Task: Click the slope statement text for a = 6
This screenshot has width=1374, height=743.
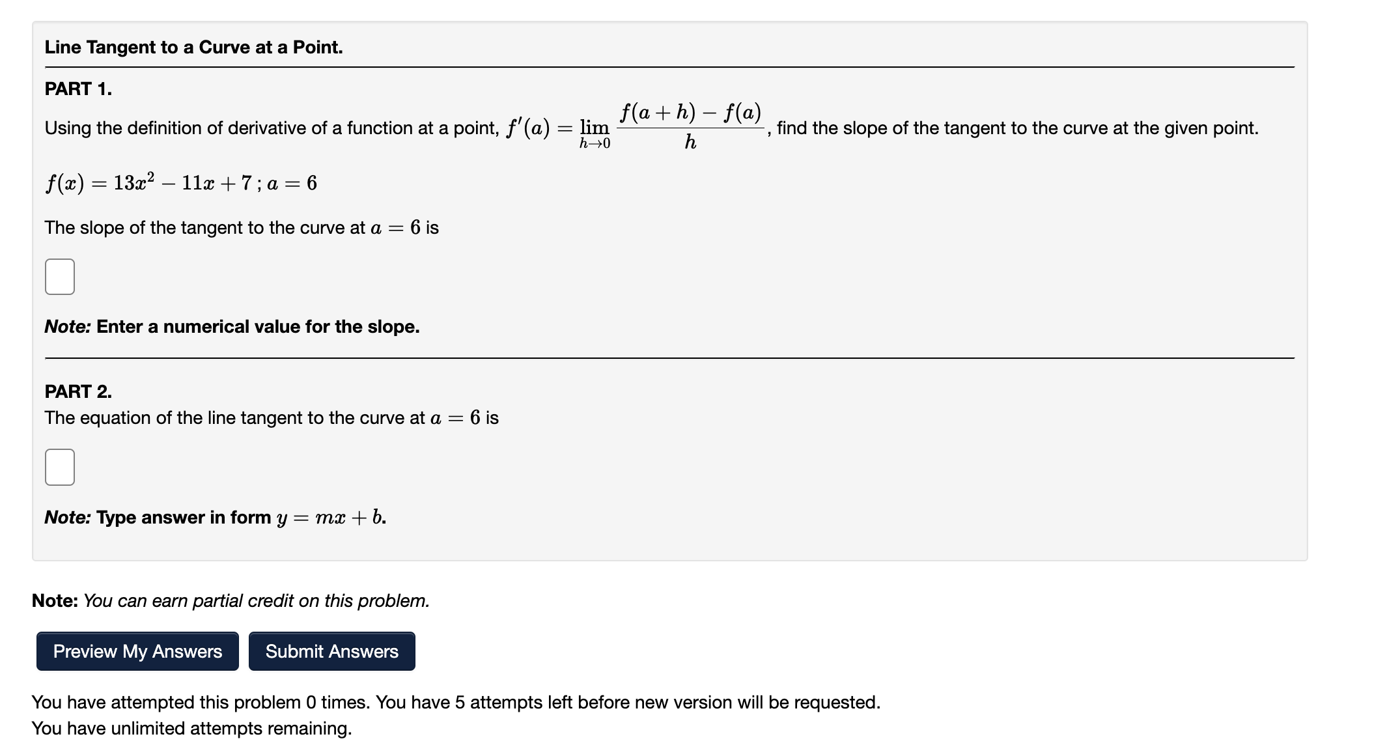Action: (x=241, y=227)
